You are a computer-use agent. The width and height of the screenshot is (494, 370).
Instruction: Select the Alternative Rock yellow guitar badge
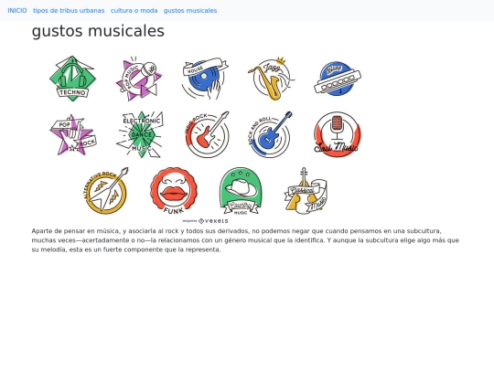point(106,191)
